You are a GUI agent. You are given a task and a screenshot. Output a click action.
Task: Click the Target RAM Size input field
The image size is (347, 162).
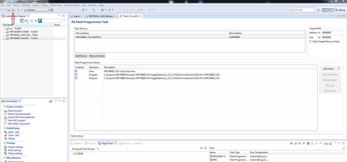tap(331, 37)
